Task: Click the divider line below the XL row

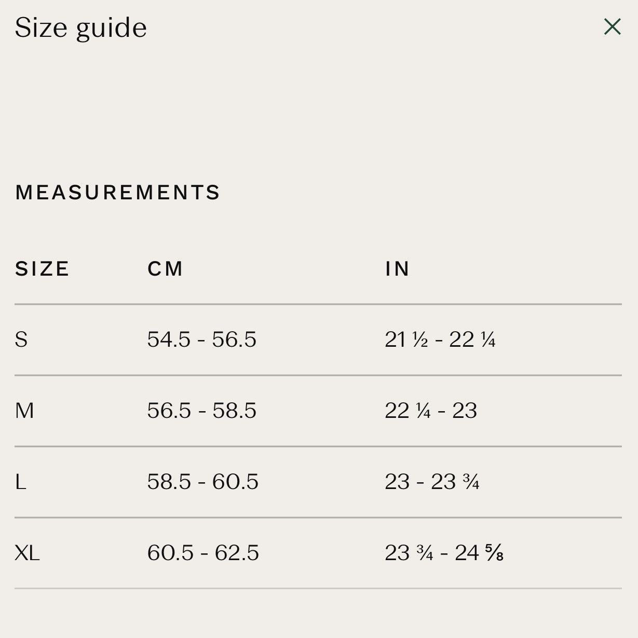Action: coord(318,588)
